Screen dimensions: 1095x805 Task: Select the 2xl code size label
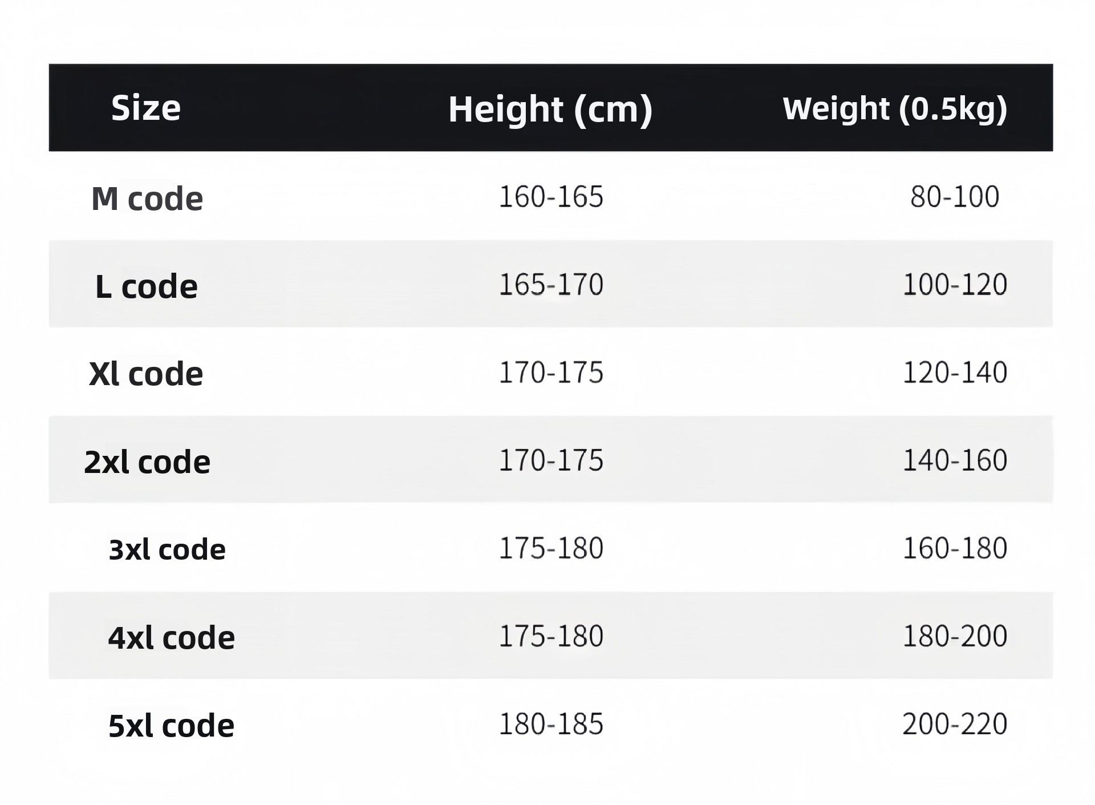[147, 462]
